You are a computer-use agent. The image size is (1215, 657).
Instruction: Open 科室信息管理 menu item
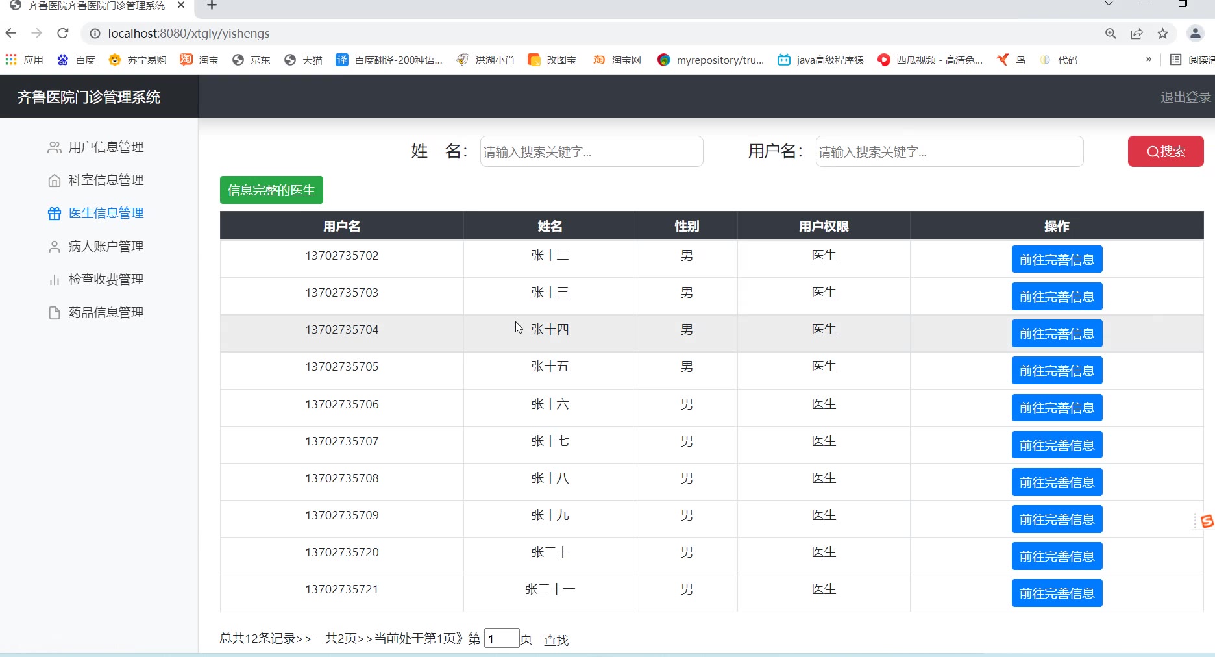point(106,180)
